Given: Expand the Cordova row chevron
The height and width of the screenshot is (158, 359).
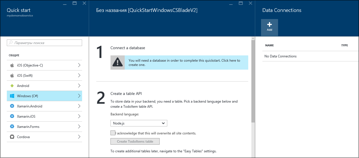Looking at the screenshot, I should click(79, 137).
